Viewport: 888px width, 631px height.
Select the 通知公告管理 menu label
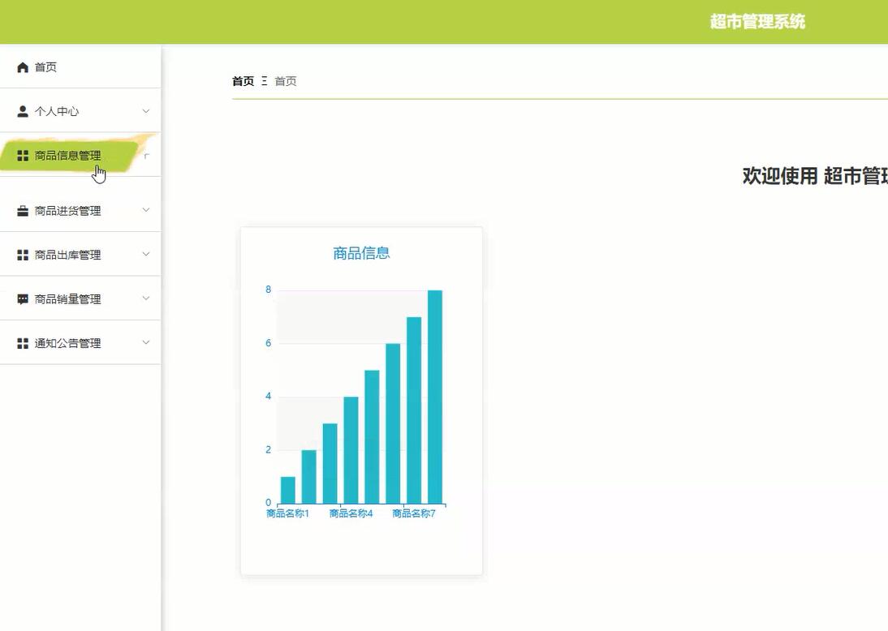coord(67,344)
